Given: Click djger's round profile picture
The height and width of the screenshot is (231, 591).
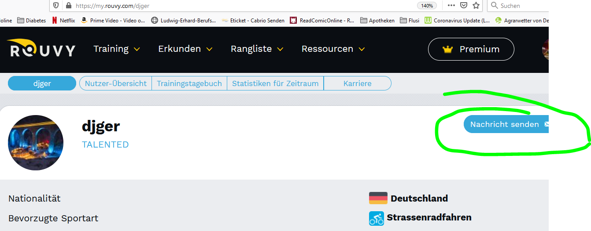Looking at the screenshot, I should click(36, 143).
